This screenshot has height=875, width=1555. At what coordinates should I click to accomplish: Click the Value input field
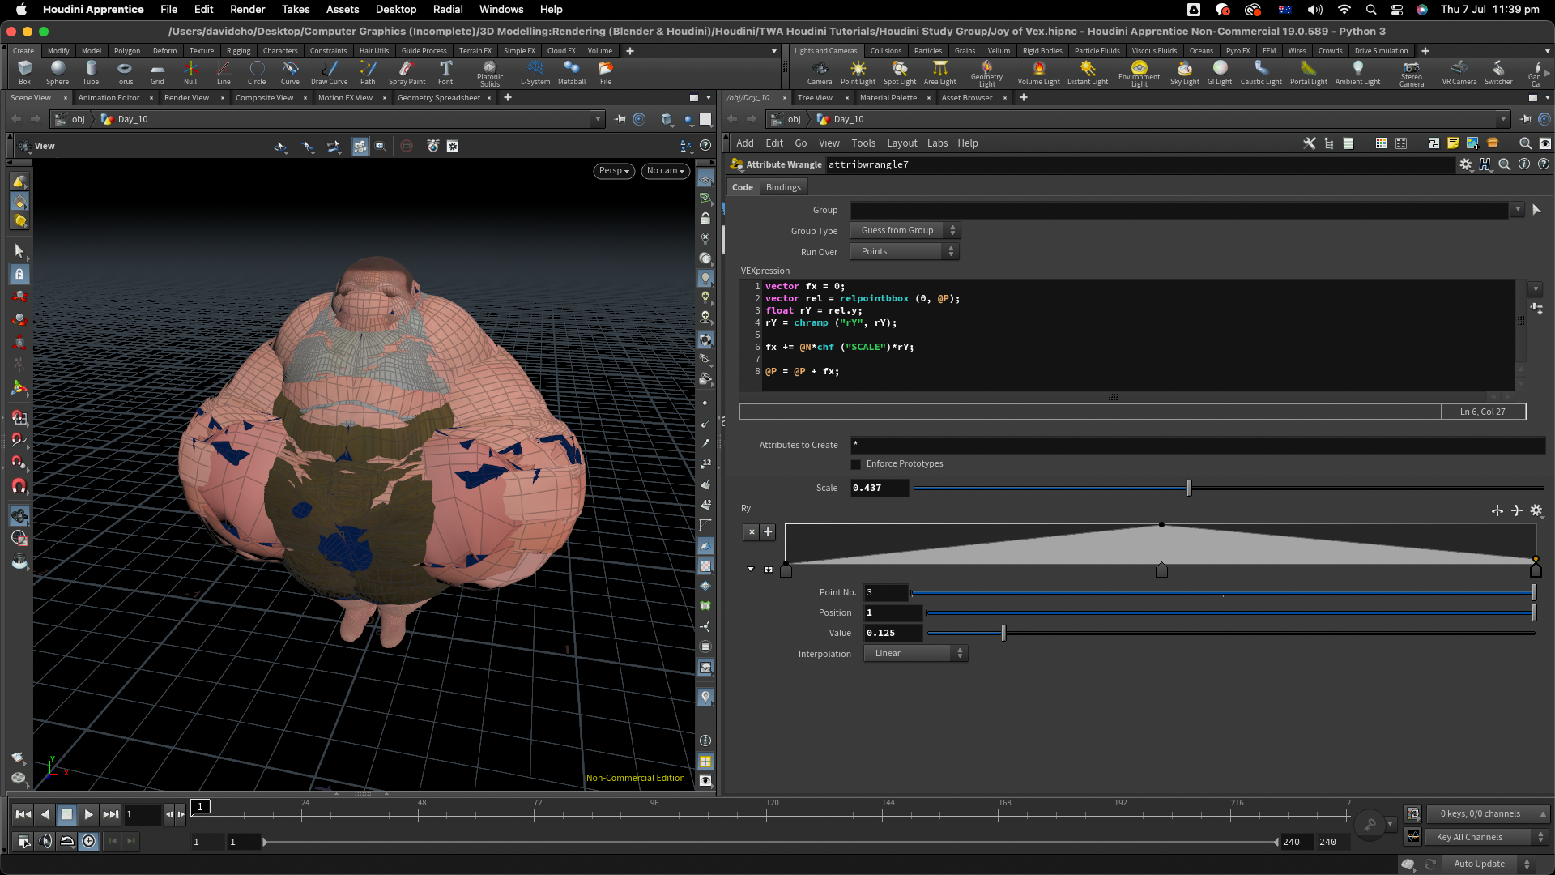893,634
